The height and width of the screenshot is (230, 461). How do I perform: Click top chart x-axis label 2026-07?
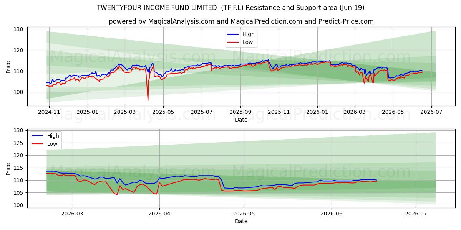[431, 112]
